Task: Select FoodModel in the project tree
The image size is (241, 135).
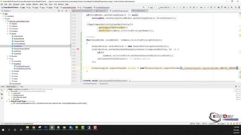Action: (x=18, y=46)
